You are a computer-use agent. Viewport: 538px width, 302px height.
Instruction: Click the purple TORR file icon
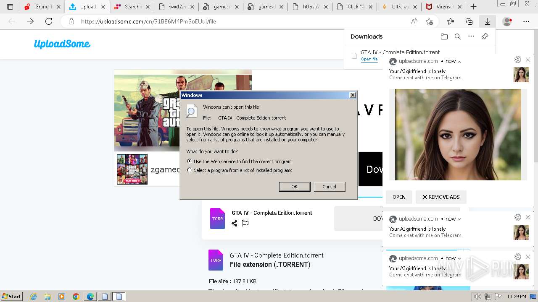[x=217, y=219]
